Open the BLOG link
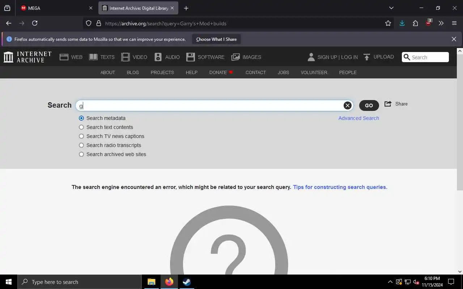Image resolution: width=463 pixels, height=289 pixels. pyautogui.click(x=133, y=72)
